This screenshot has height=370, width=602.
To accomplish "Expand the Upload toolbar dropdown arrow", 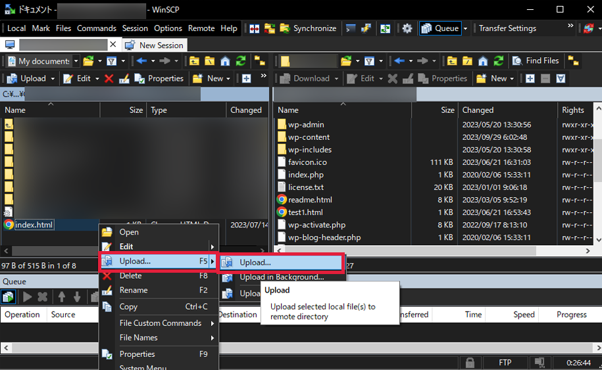I will [x=53, y=79].
